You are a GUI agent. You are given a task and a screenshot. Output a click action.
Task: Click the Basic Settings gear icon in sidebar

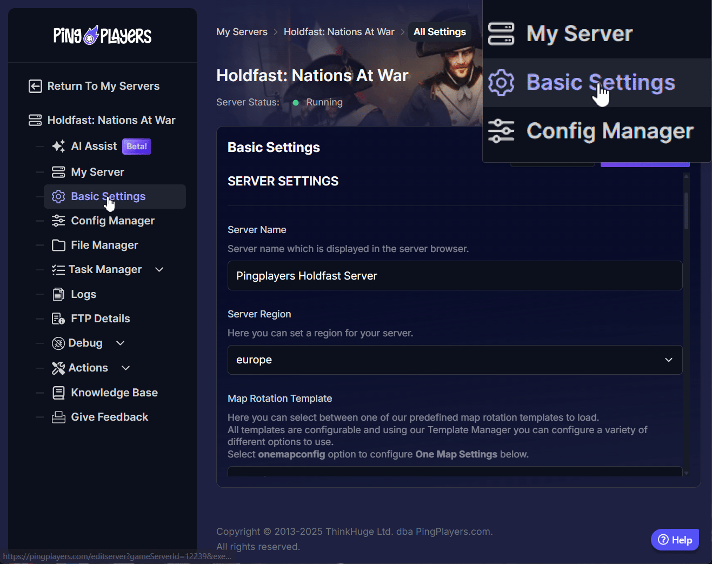point(58,196)
